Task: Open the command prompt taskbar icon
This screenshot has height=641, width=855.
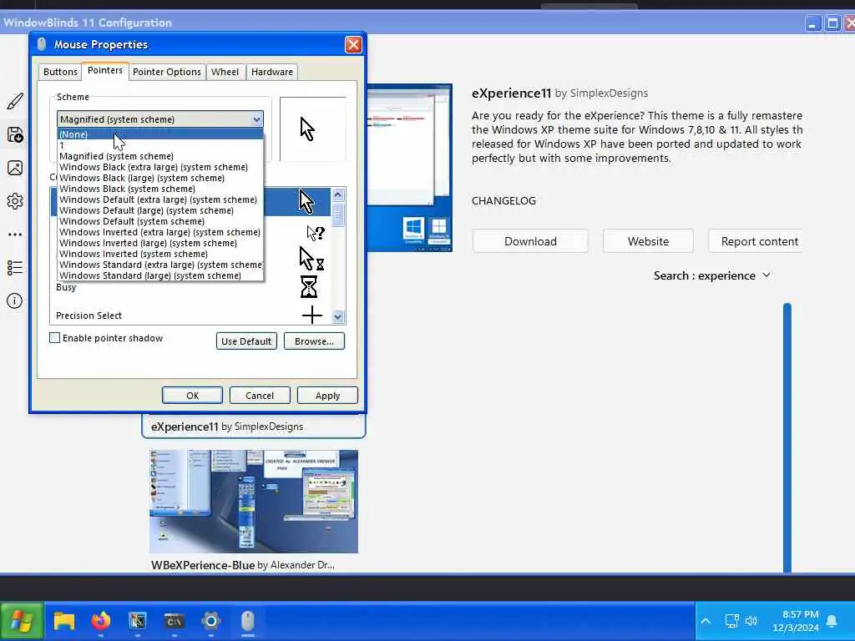Action: click(x=174, y=621)
